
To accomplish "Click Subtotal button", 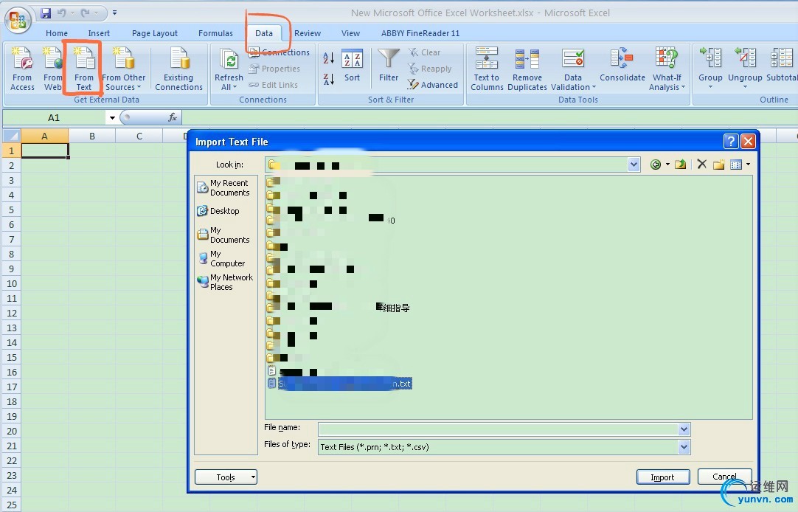I will click(x=782, y=65).
